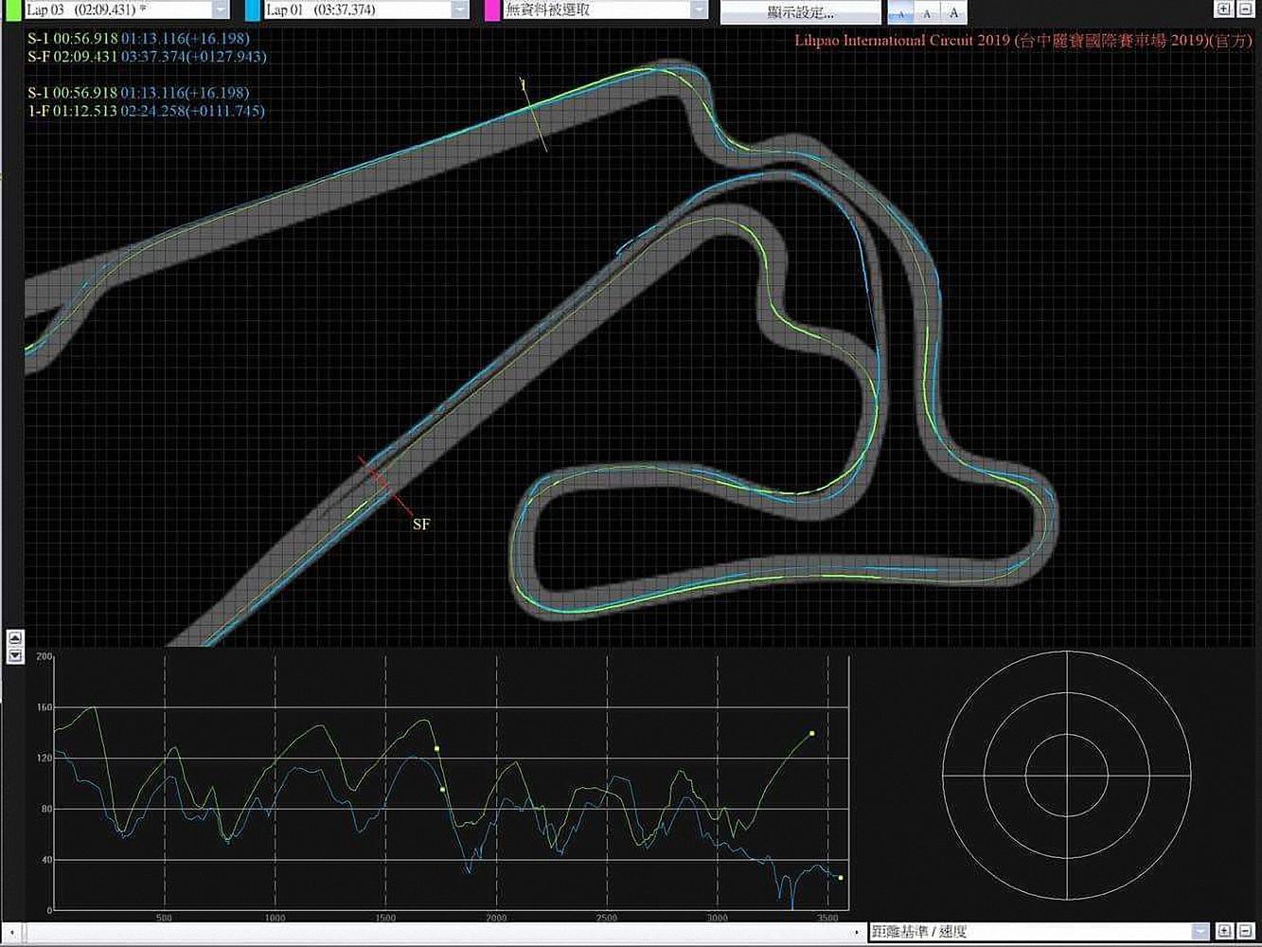The width and height of the screenshot is (1262, 947).
Task: Select the largest font size A button
Action: point(953,12)
